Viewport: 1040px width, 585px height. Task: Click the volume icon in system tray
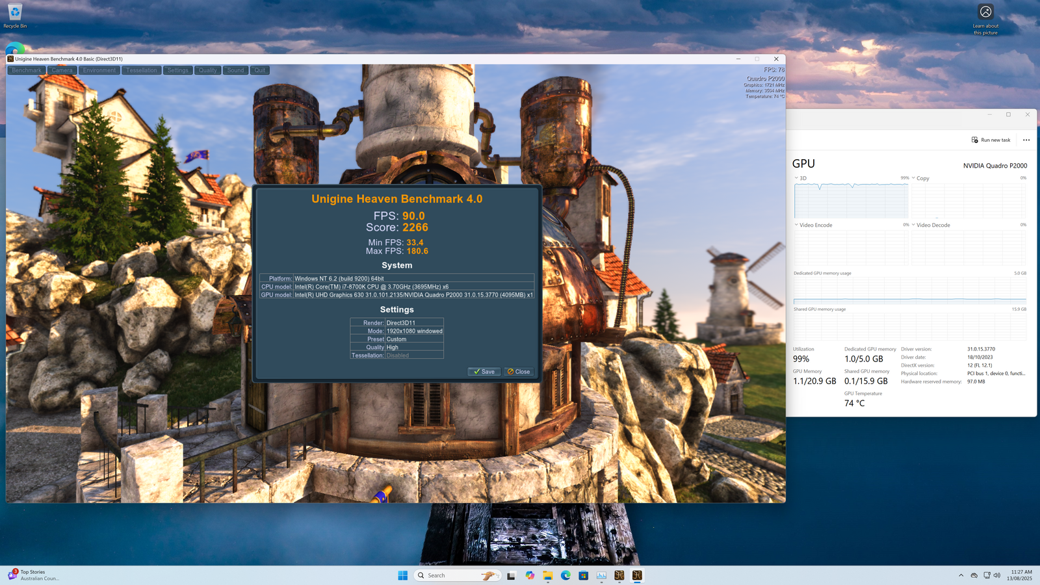[x=997, y=575]
